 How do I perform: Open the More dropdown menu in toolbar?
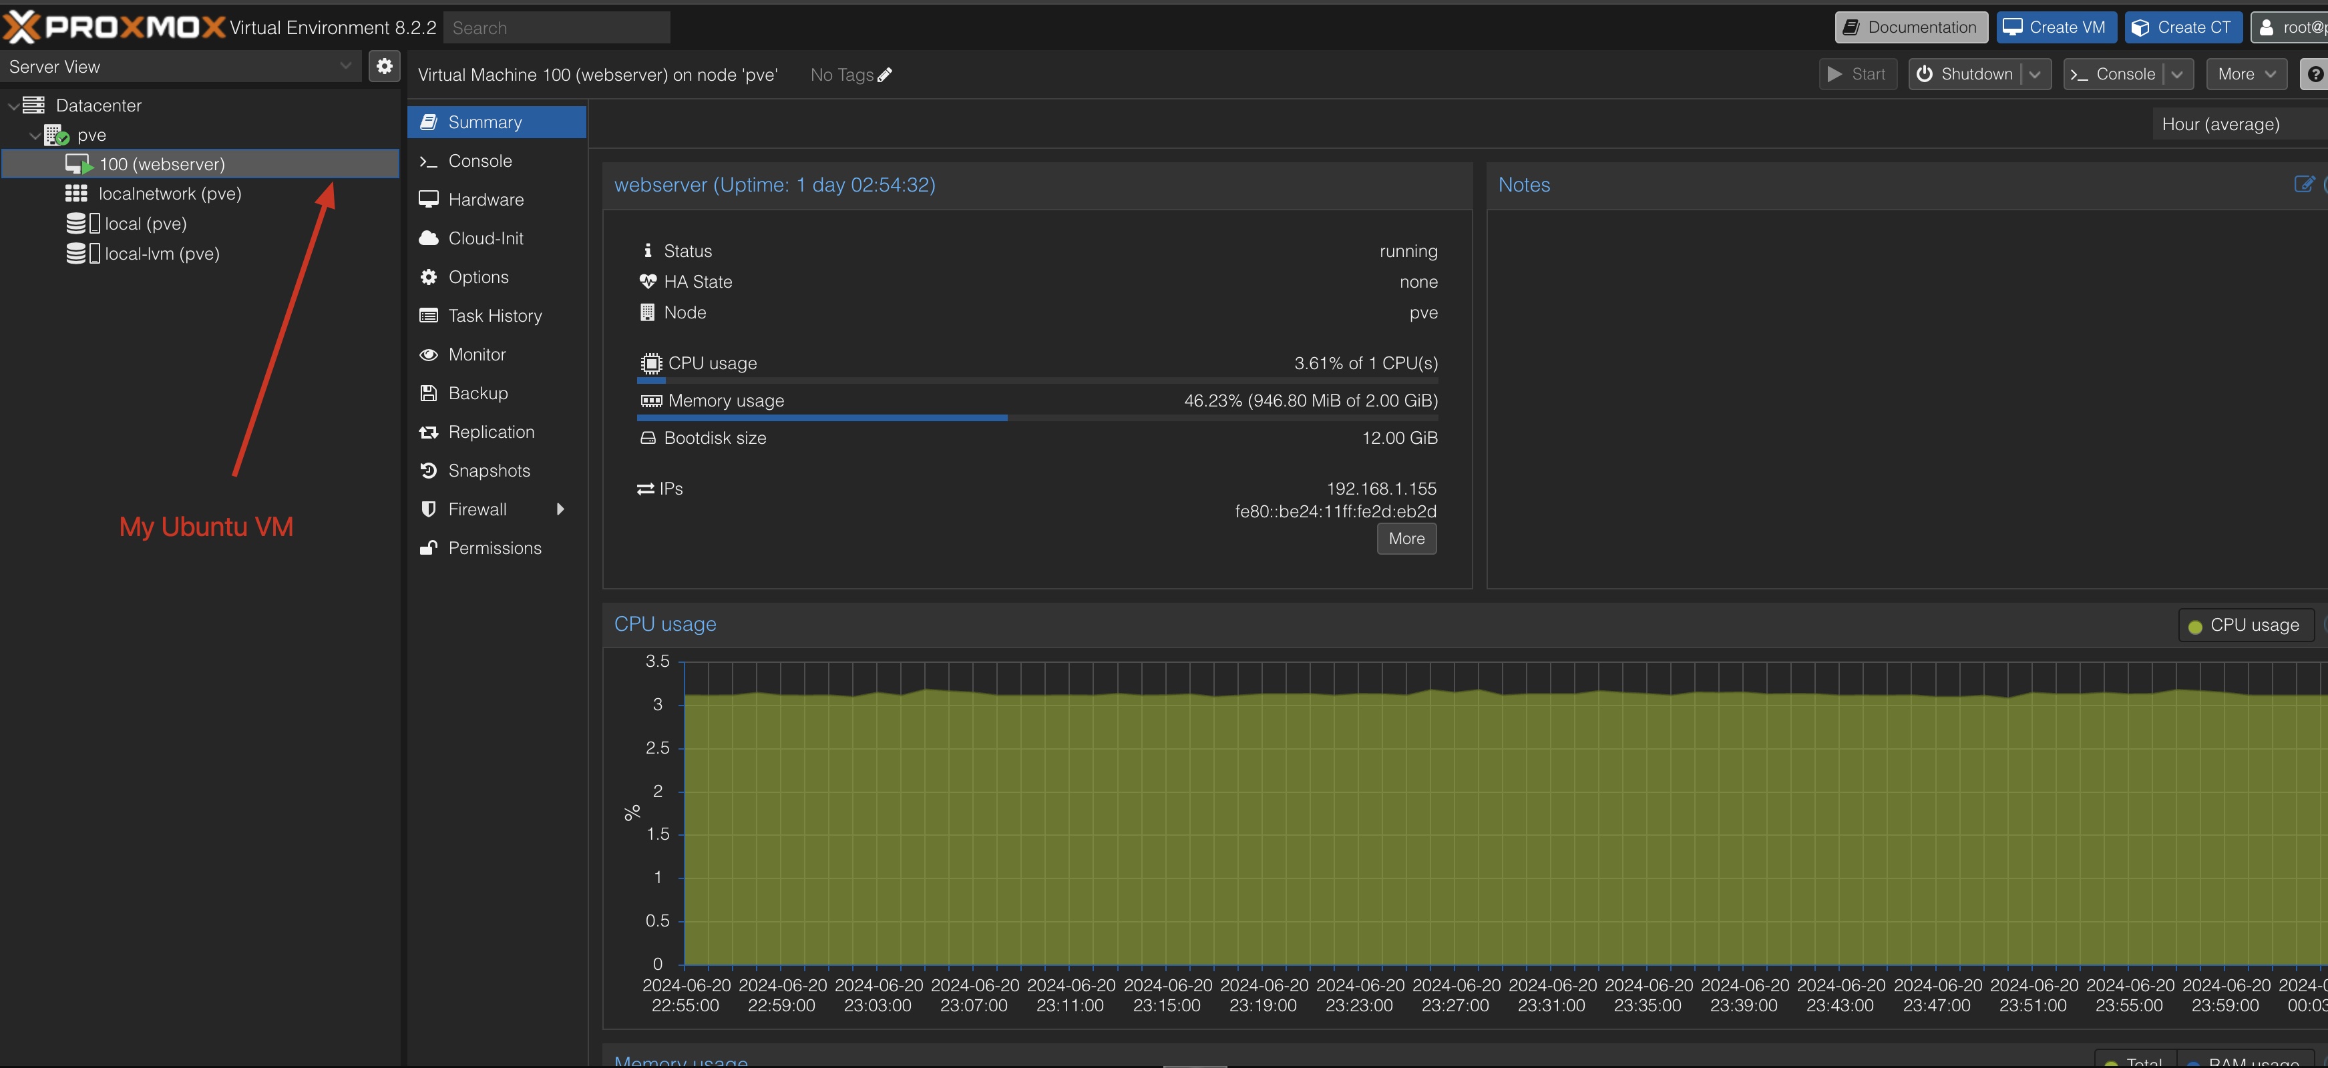click(x=2247, y=74)
